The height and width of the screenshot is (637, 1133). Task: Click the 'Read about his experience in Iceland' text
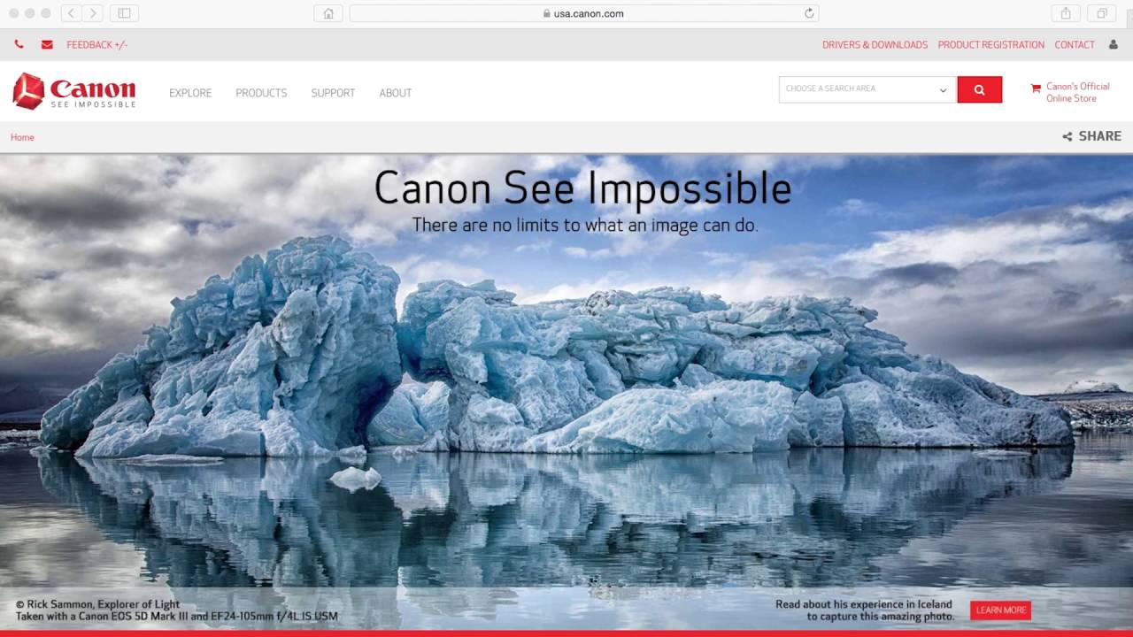click(864, 604)
